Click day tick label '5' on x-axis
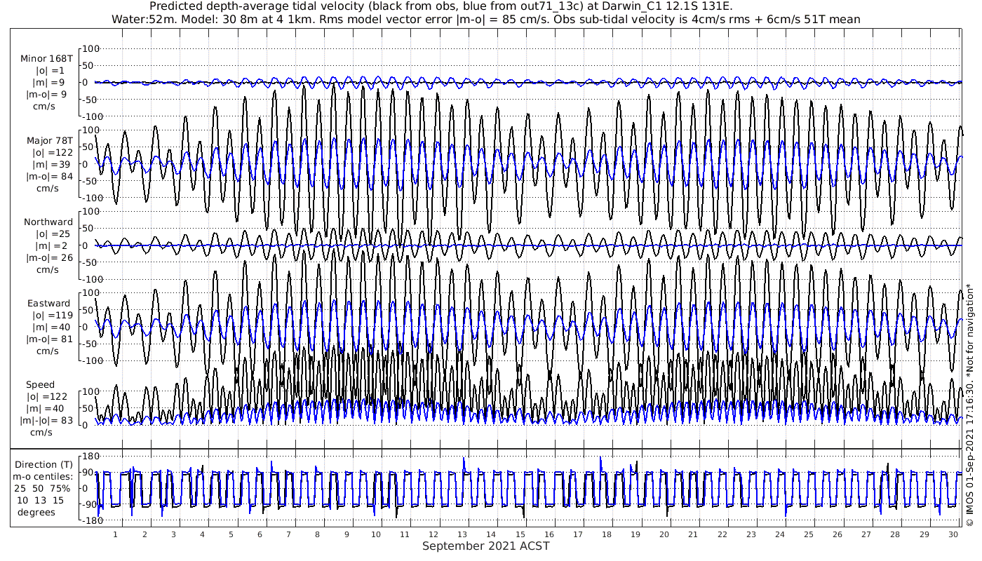This screenshot has height=561, width=982. click(231, 534)
